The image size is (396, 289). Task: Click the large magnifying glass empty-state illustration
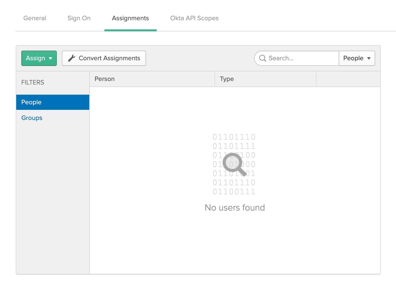234,164
